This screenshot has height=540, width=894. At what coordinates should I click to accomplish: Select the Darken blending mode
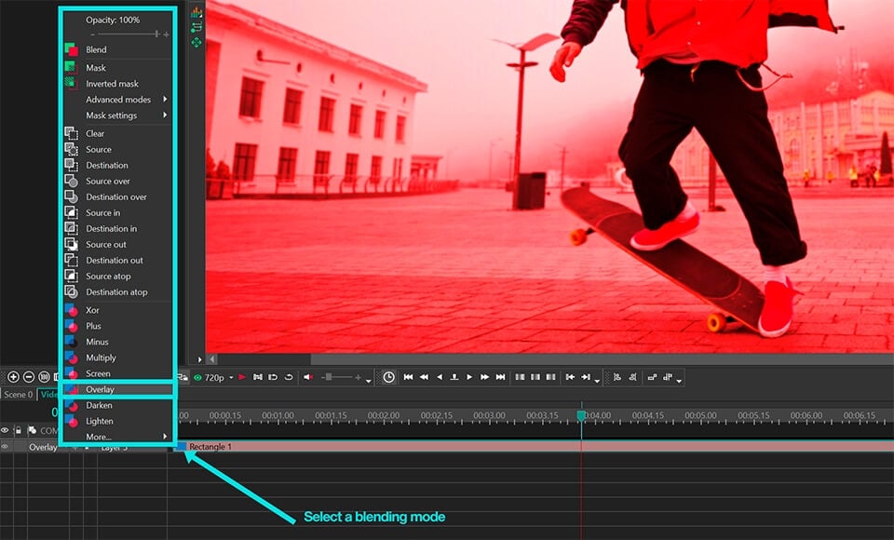coord(117,405)
